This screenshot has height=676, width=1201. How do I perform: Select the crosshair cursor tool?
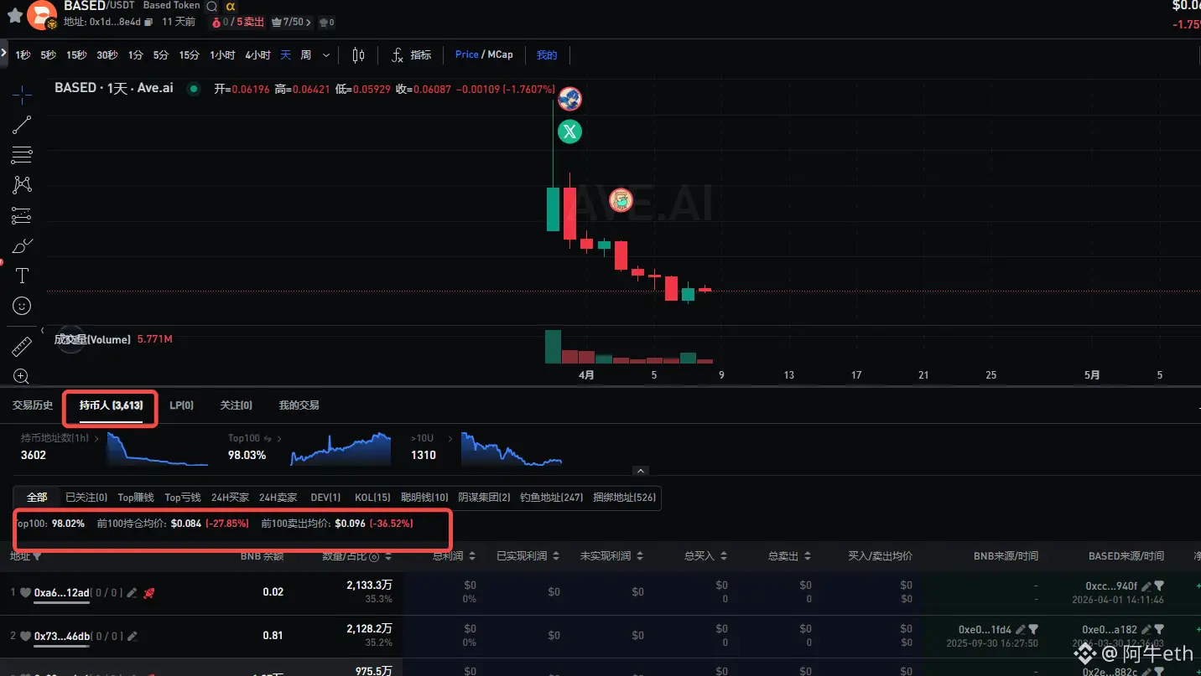22,94
